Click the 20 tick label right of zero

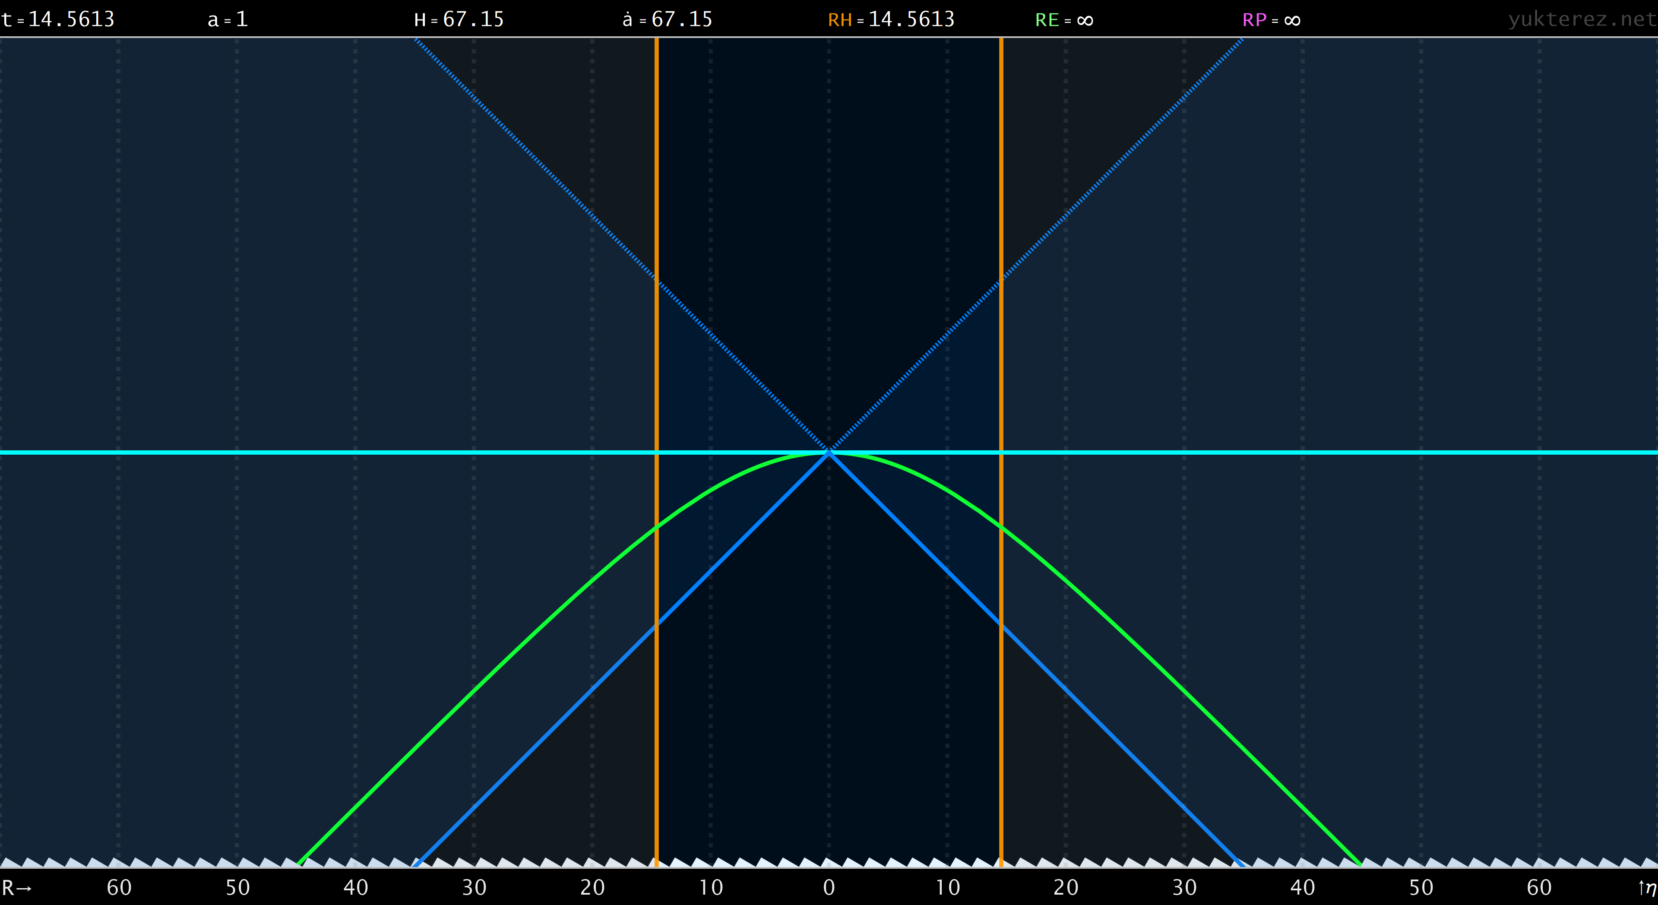(x=1066, y=888)
